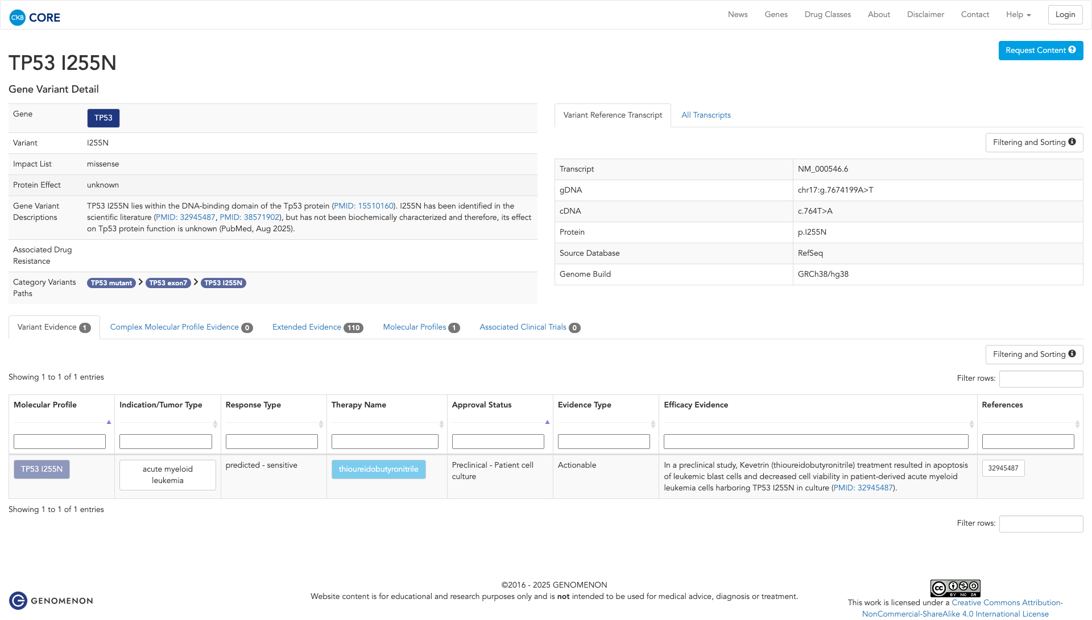Open the Genes page
The image size is (1092, 620).
tap(776, 15)
